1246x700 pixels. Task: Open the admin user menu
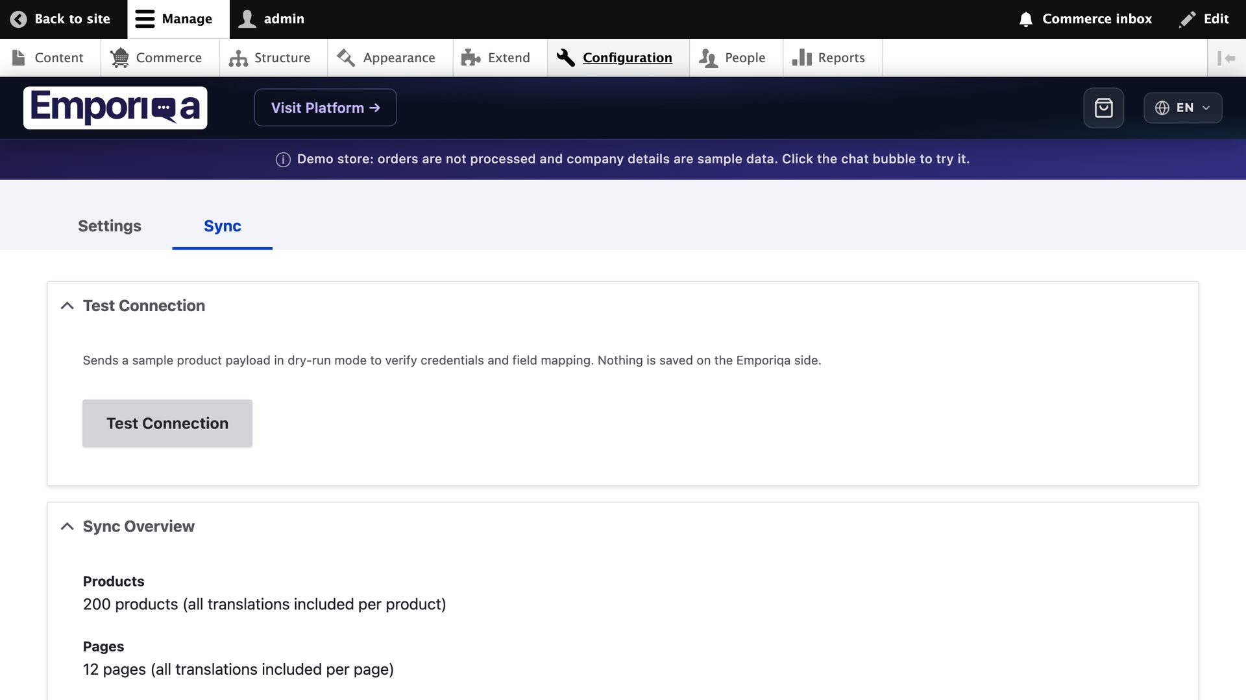pyautogui.click(x=271, y=19)
